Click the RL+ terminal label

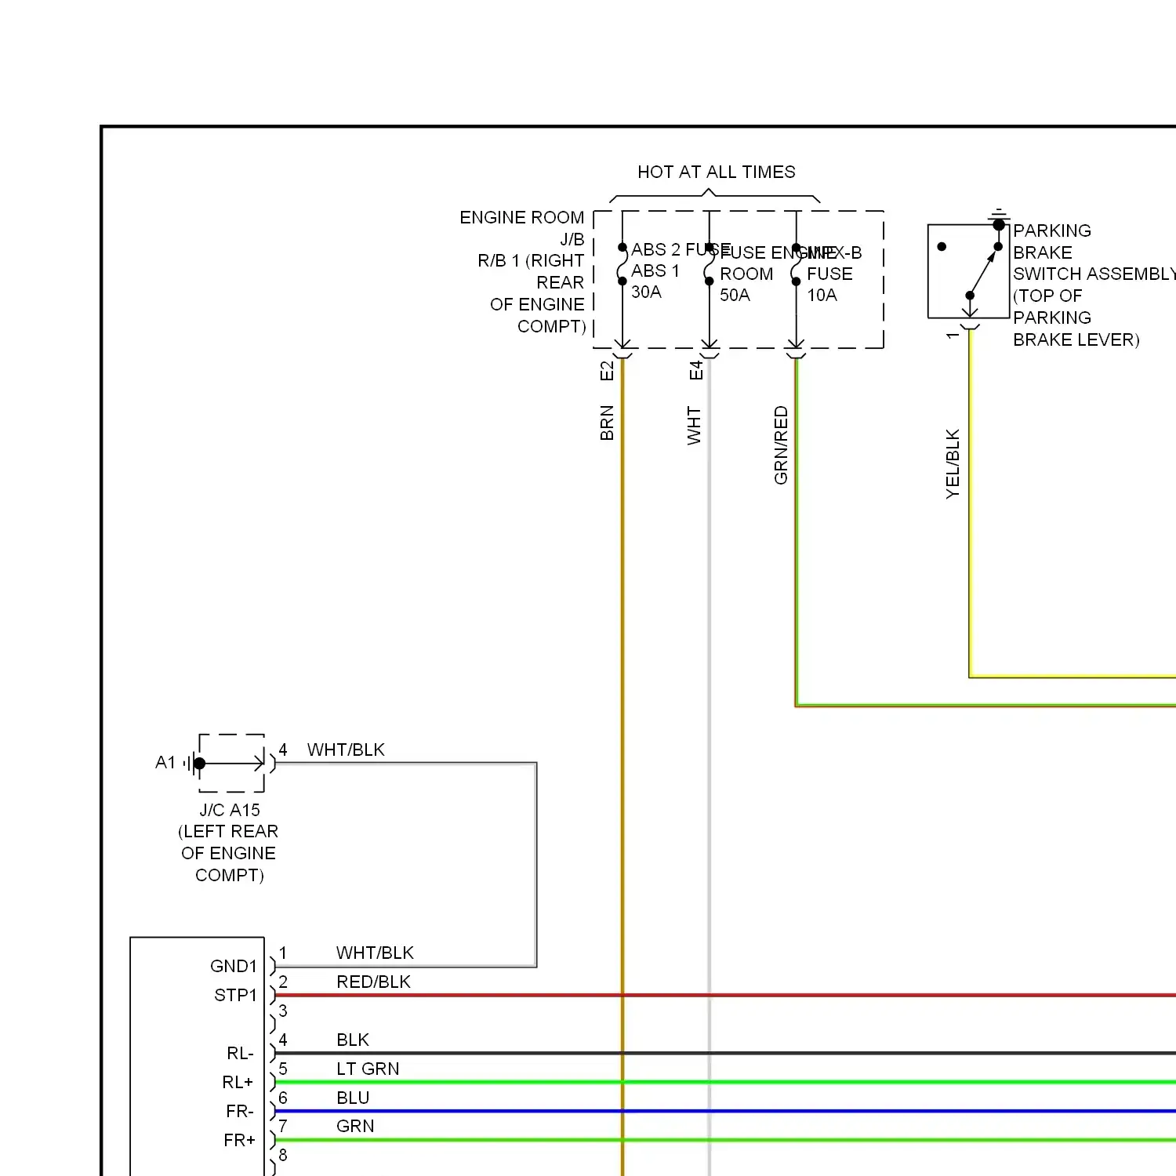tap(238, 1082)
